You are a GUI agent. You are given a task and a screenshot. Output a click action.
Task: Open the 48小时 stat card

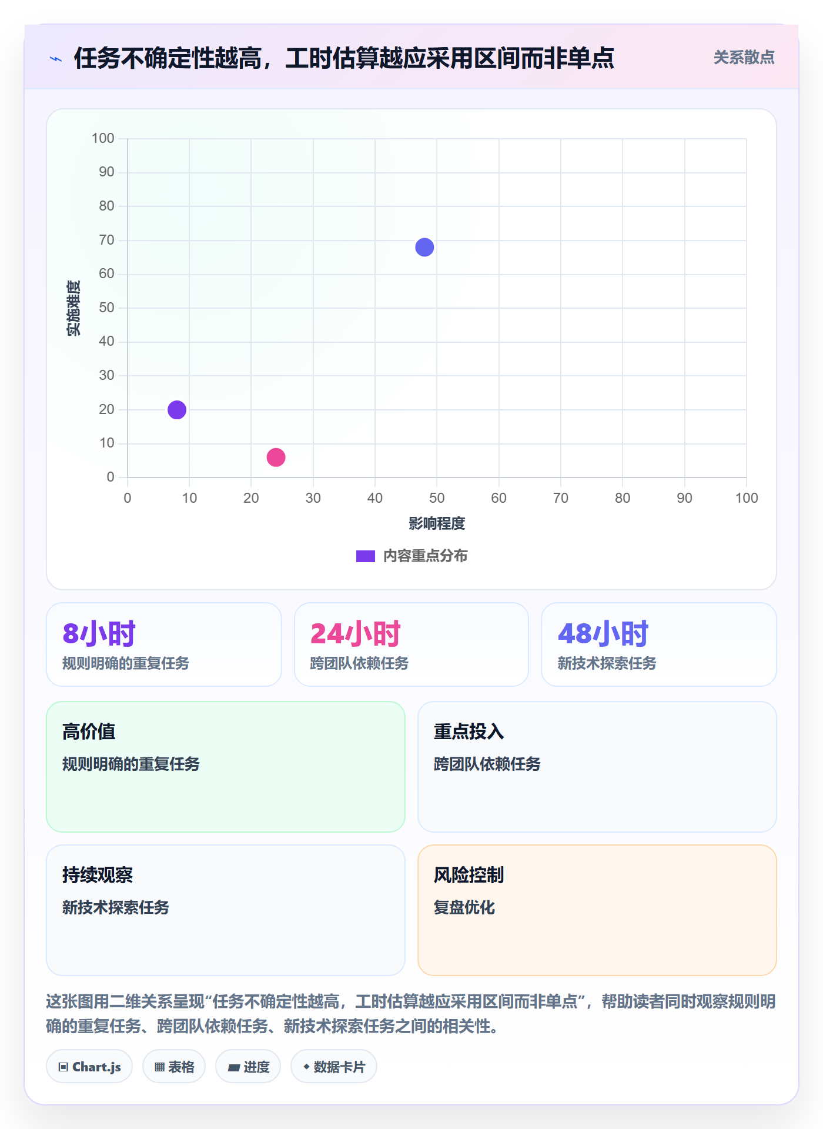(x=659, y=644)
